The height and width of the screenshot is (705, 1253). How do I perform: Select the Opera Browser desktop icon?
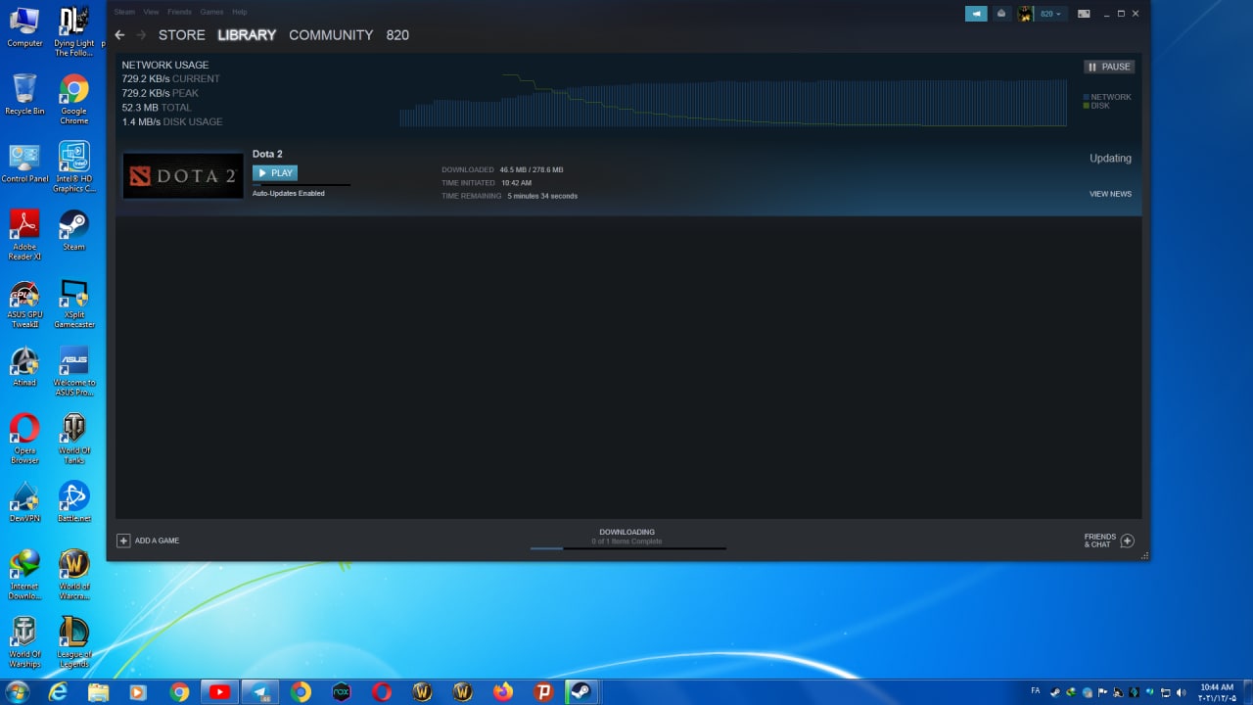point(24,439)
